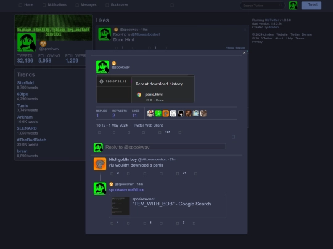Click the views icon showing 123
Screen dimensions: 333x249
click(x=160, y=133)
